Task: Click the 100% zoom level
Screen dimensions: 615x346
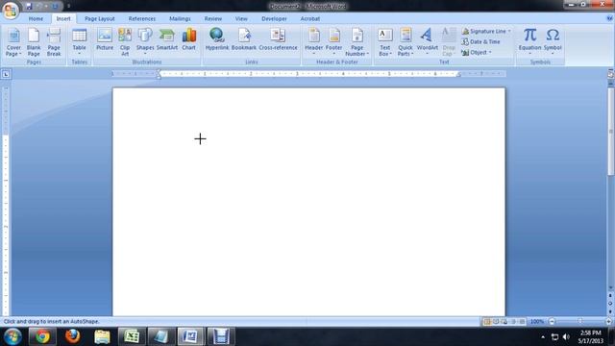Action: pos(537,322)
